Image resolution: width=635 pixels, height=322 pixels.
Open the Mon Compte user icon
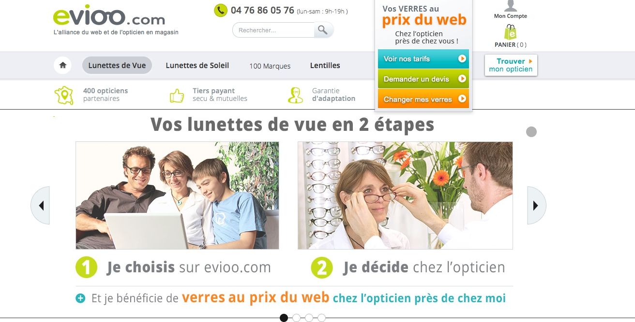(x=510, y=6)
